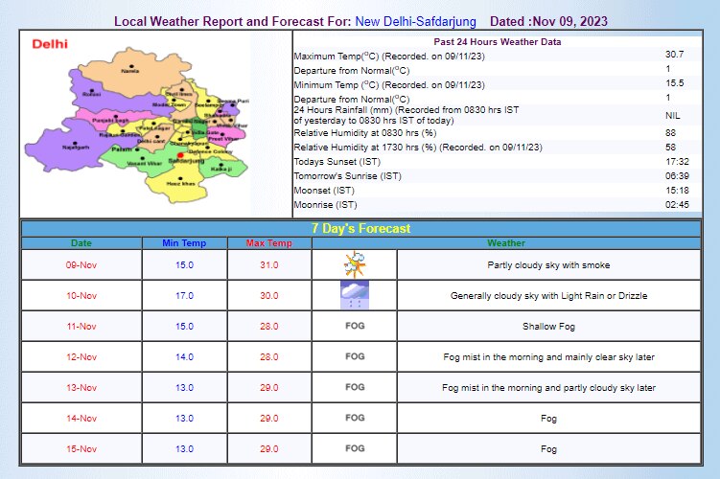Click the 7 Day's Forecast header
720x479 pixels.
360,229
